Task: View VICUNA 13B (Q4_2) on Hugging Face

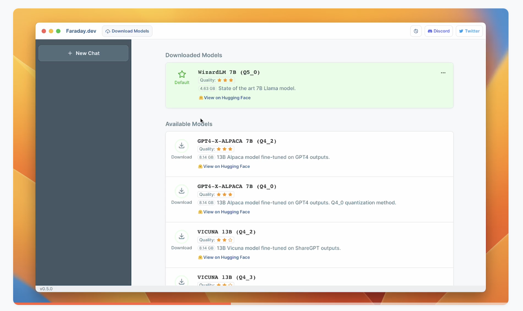Action: click(224, 257)
